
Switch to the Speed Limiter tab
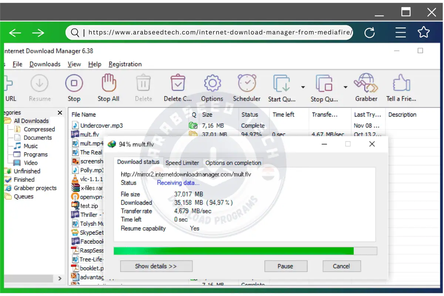pyautogui.click(x=182, y=163)
